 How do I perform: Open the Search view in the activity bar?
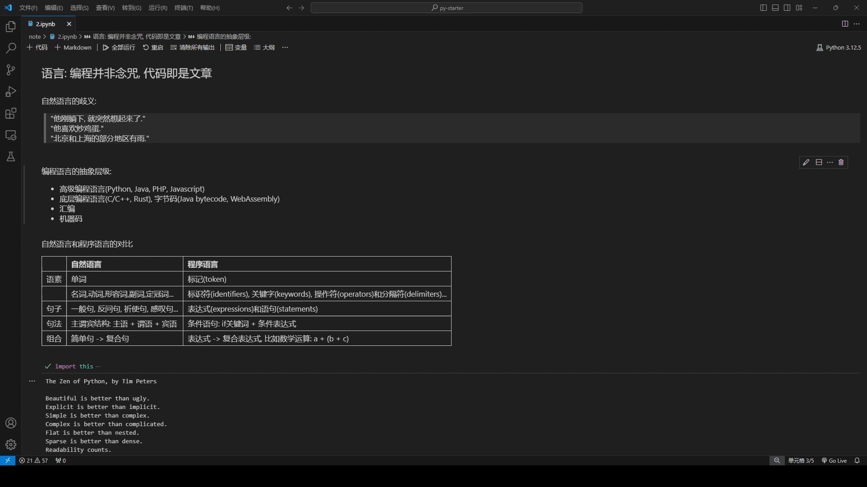coord(11,48)
